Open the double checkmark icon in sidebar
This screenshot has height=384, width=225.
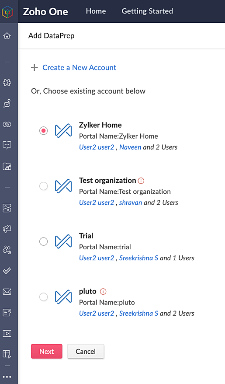pos(7,271)
